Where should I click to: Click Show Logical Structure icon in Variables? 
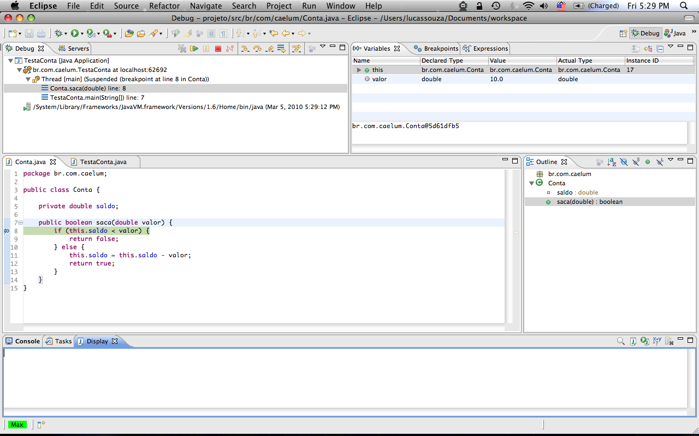(x=648, y=49)
